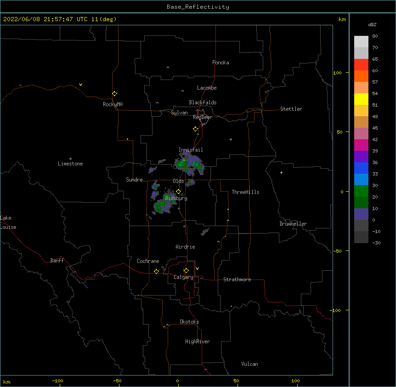Click the yellow diamond marker south of RedDeer
The width and height of the screenshot is (396, 387).
pos(196,129)
